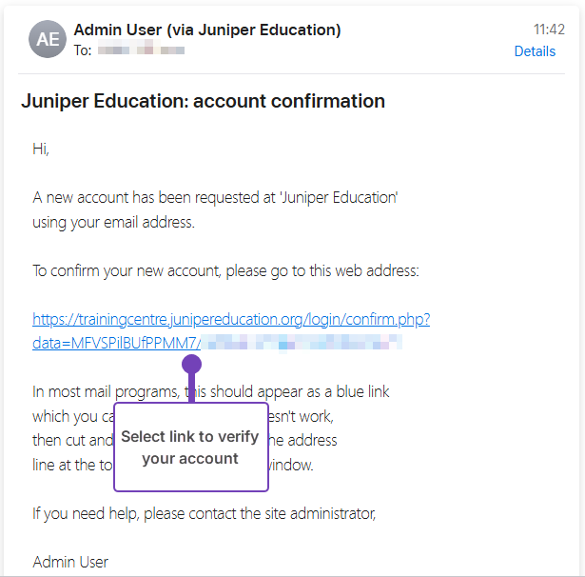Click the 'A new account has been requested' text
The image size is (585, 577).
click(215, 197)
